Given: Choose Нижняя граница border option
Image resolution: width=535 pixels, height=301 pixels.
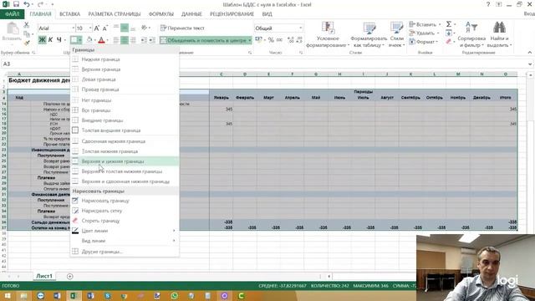Looking at the screenshot, I should pos(125,59).
